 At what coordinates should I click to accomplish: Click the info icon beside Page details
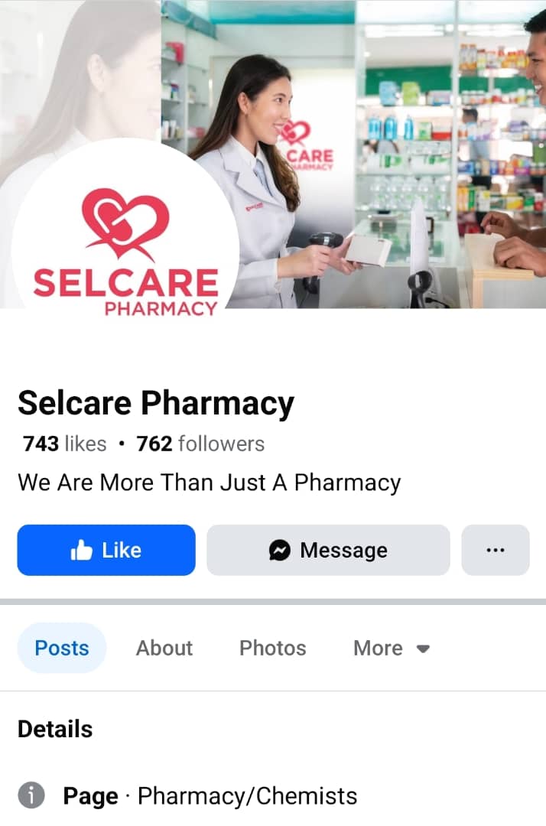pyautogui.click(x=31, y=795)
